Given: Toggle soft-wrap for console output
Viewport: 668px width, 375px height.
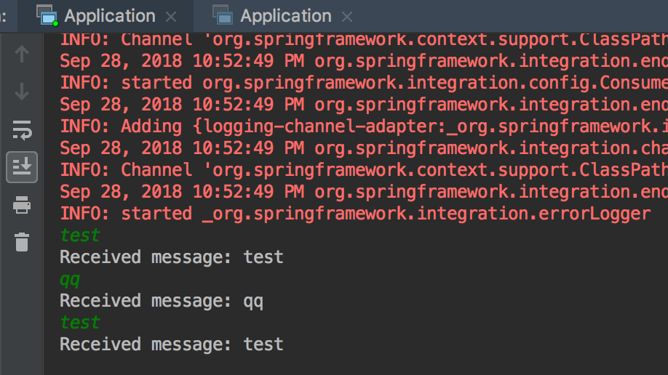Looking at the screenshot, I should click(22, 130).
